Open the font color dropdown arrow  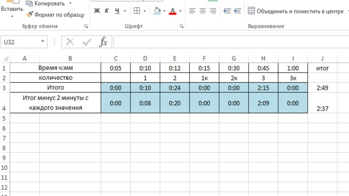tap(180, 11)
